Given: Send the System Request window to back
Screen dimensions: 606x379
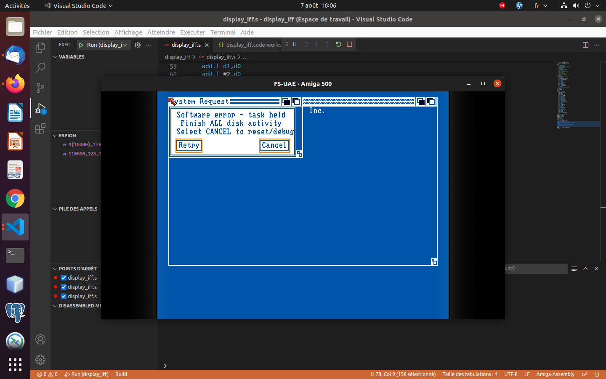Looking at the screenshot, I should tap(286, 101).
